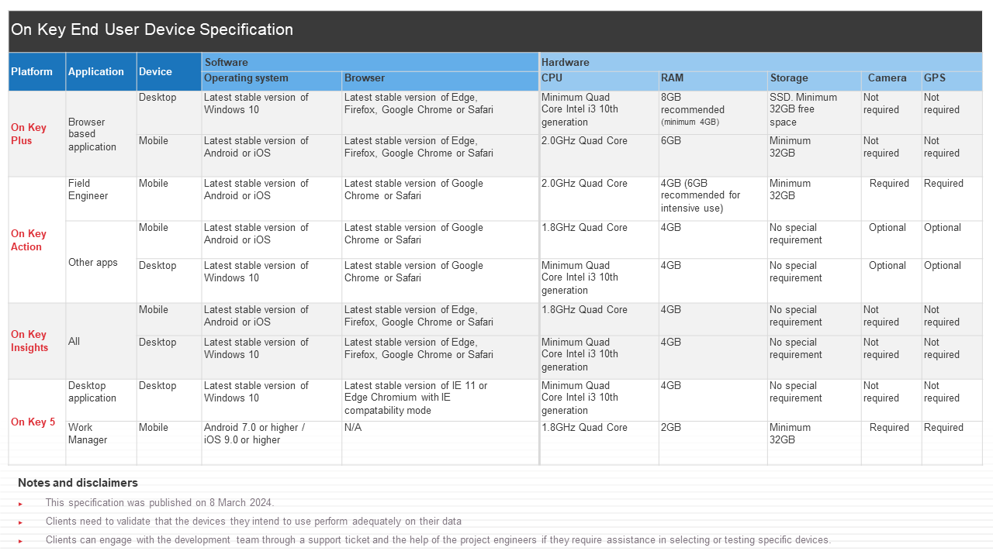Select the RAM column header
The width and height of the screenshot is (993, 558).
coord(713,81)
